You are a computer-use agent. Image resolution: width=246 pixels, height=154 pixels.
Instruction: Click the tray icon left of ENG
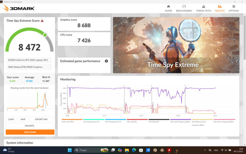[210, 150]
